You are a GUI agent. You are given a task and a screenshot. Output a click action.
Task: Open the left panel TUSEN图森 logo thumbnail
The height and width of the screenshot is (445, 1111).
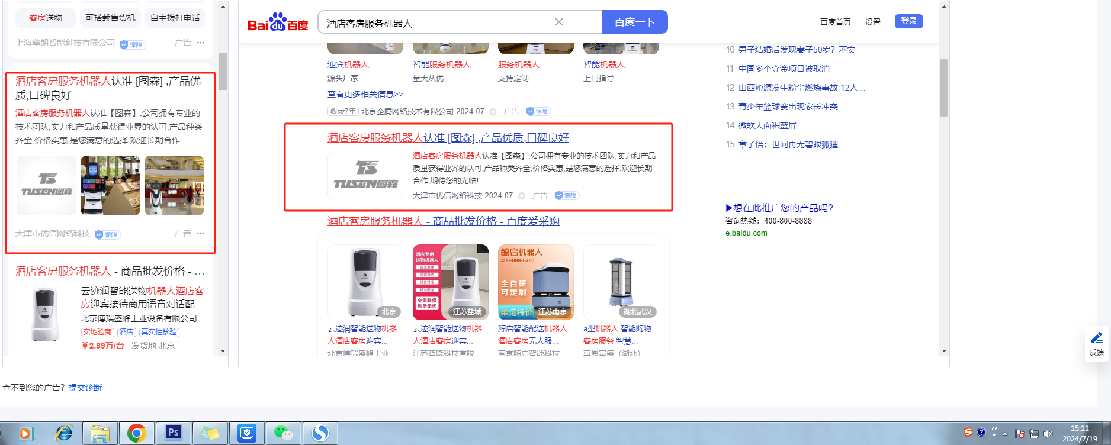[x=46, y=186]
